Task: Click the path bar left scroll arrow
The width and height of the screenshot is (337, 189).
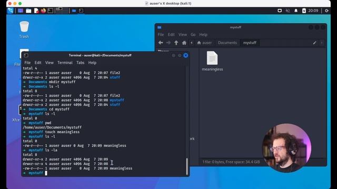Action: 192,43
